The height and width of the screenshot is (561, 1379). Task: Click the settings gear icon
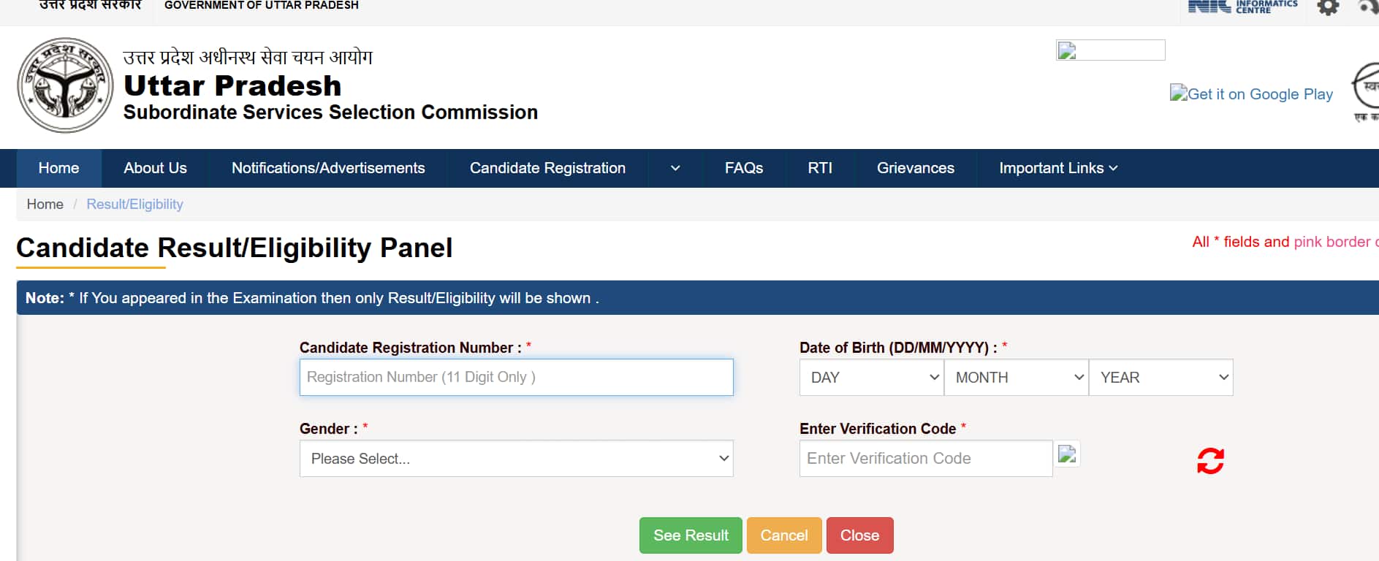(x=1327, y=7)
